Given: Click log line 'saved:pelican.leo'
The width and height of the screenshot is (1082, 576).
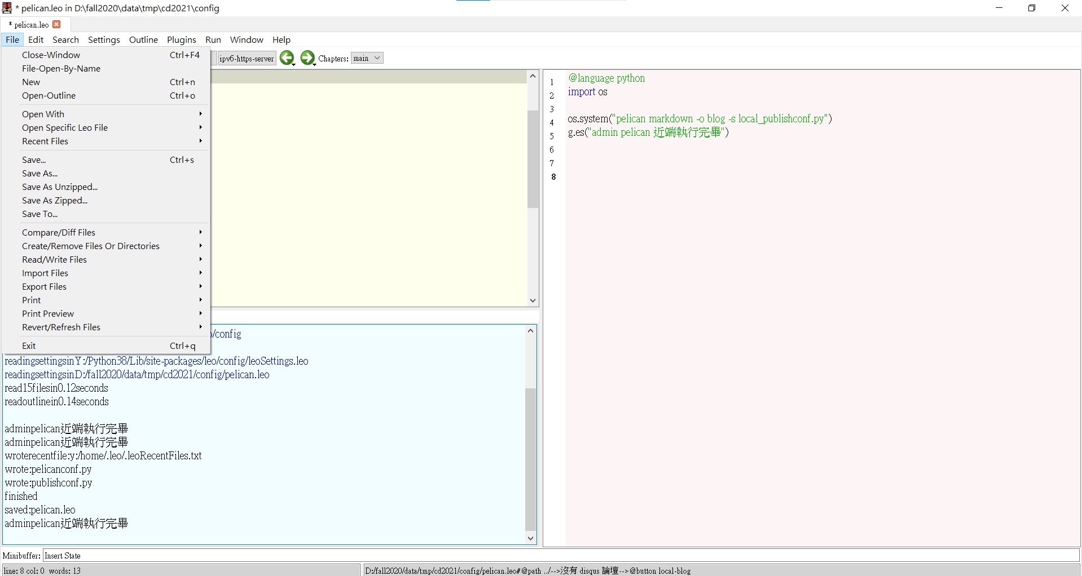Looking at the screenshot, I should (39, 509).
